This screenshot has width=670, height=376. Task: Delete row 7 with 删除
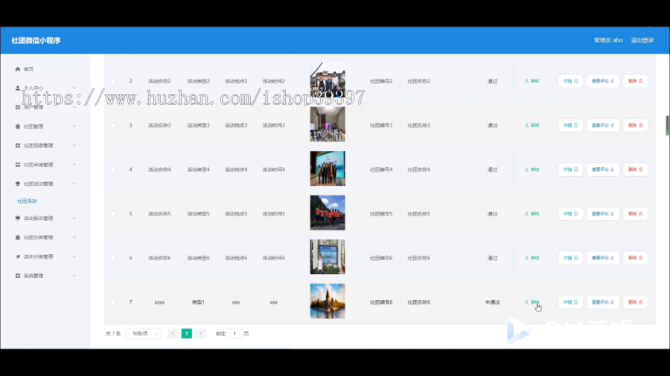(636, 302)
